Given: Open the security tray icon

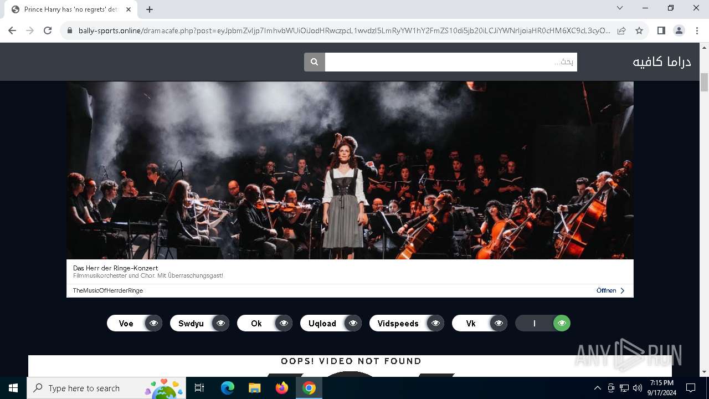Looking at the screenshot, I should 611,388.
